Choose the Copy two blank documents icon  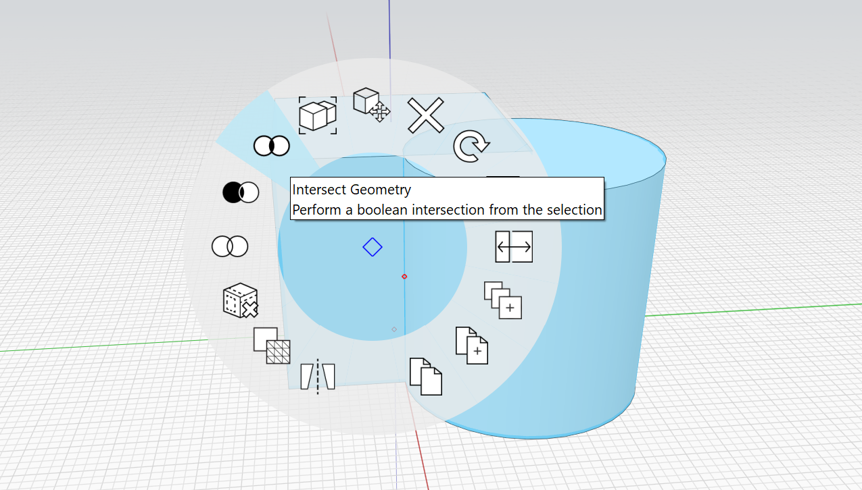(x=426, y=377)
